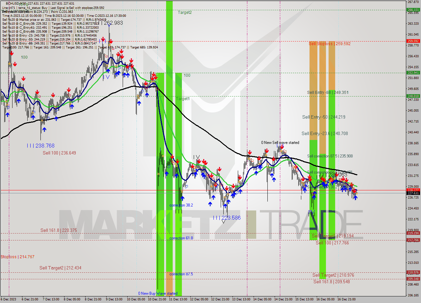This screenshot has width=421, height=303.
Task: Click the 'correction 38.2' label
Action: (181, 205)
